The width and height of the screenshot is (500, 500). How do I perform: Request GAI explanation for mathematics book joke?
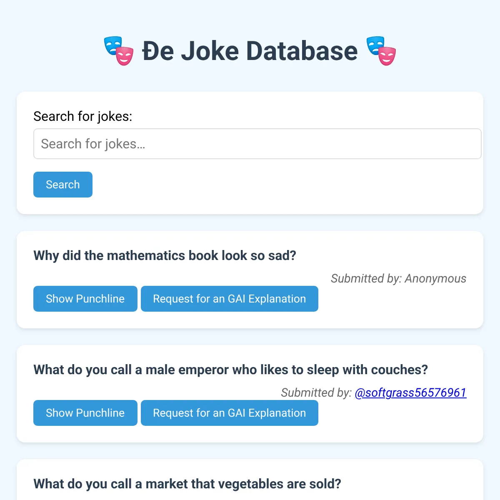click(x=230, y=299)
